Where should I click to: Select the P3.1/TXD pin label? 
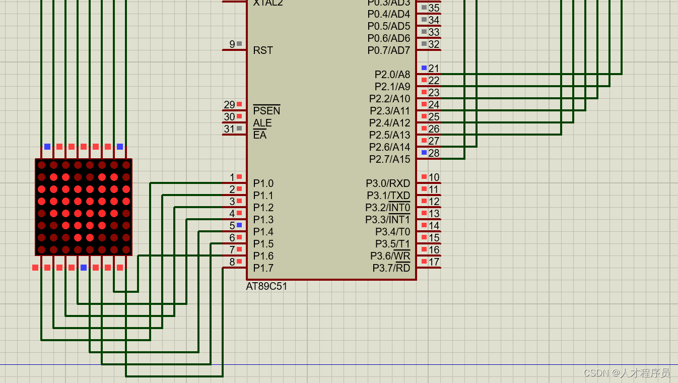point(388,196)
